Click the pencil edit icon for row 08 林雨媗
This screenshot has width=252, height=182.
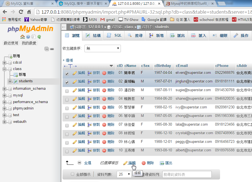click(74, 133)
